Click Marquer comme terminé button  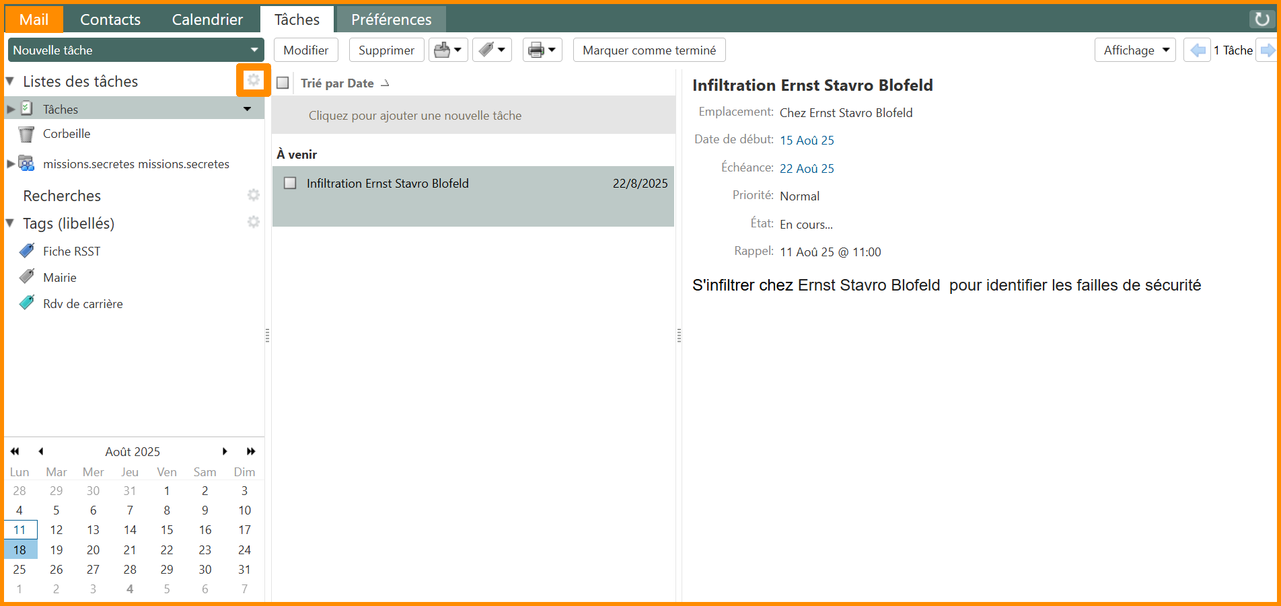pos(649,50)
